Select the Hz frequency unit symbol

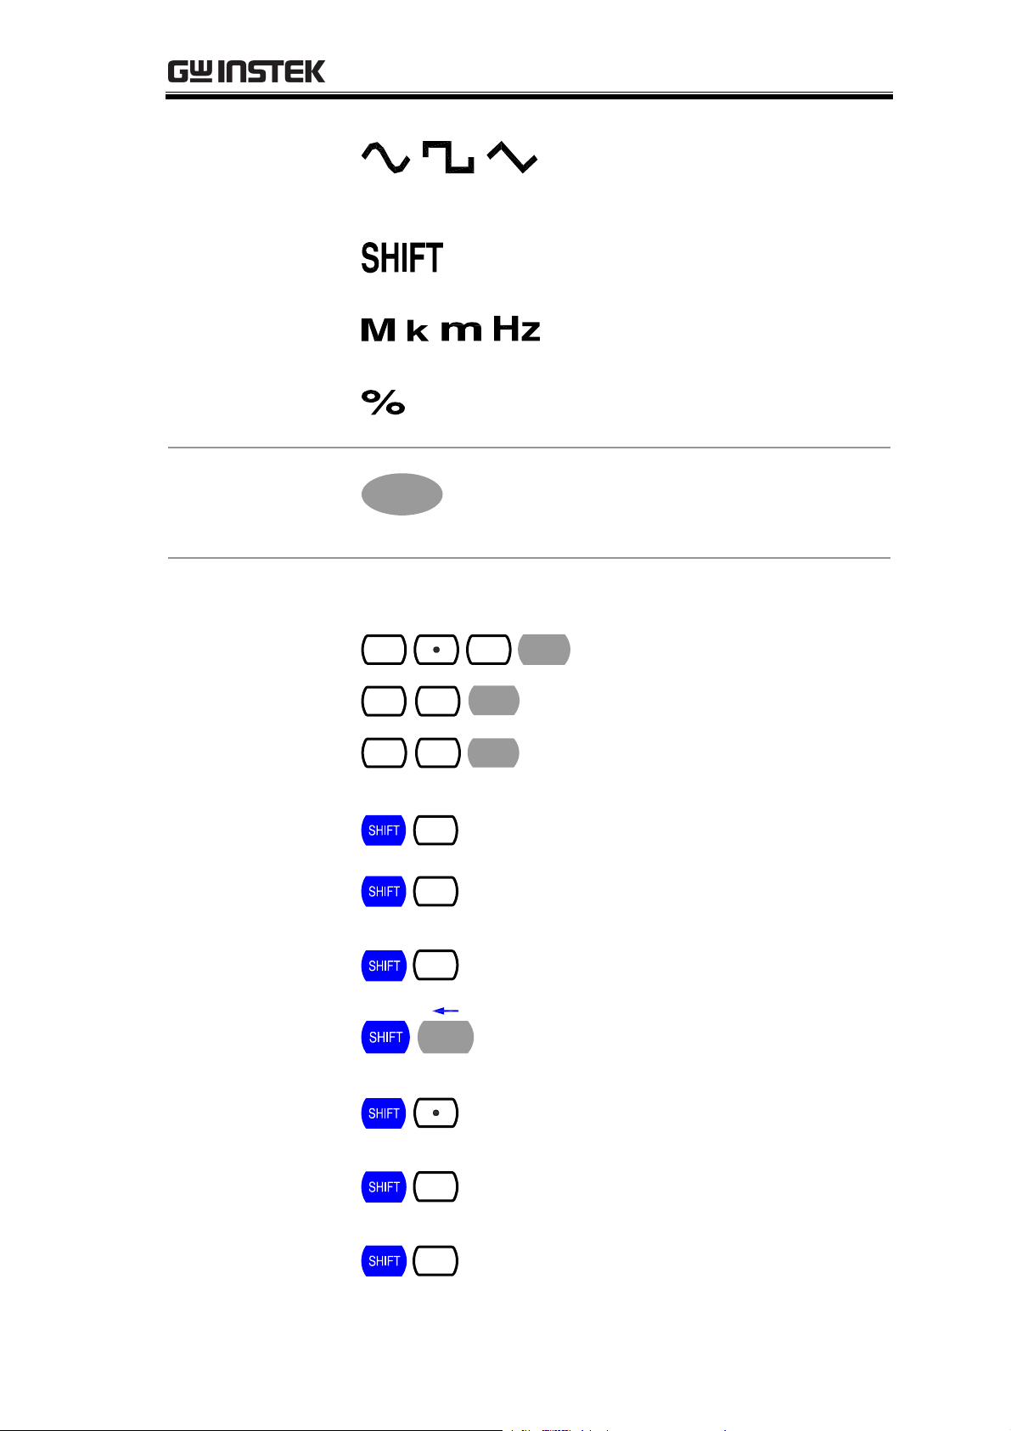pyautogui.click(x=516, y=328)
